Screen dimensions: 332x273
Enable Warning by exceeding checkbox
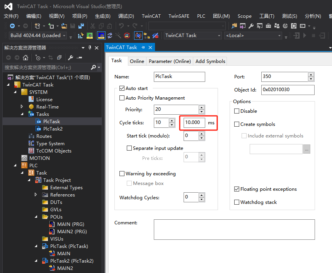click(122, 174)
